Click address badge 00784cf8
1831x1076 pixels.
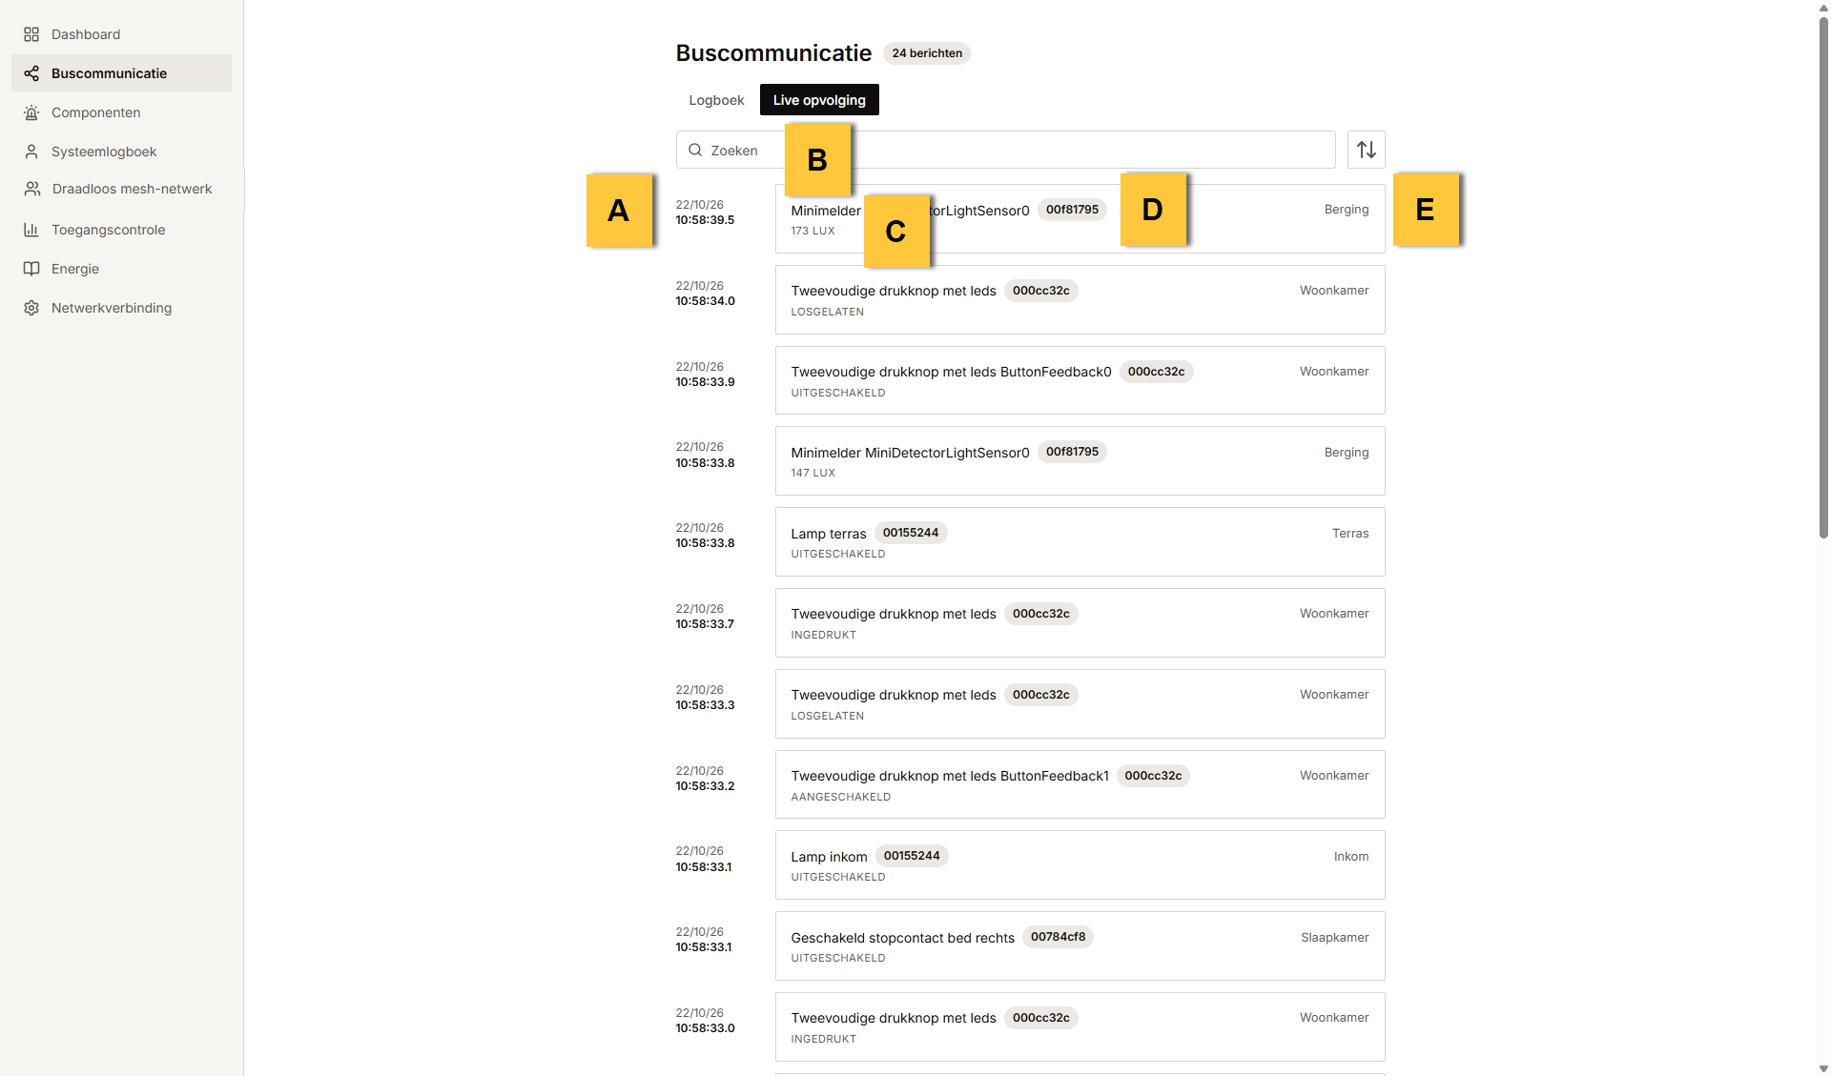(x=1058, y=937)
